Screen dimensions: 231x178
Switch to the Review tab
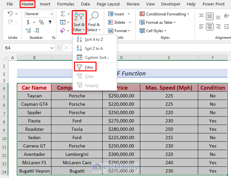coord(133,4)
